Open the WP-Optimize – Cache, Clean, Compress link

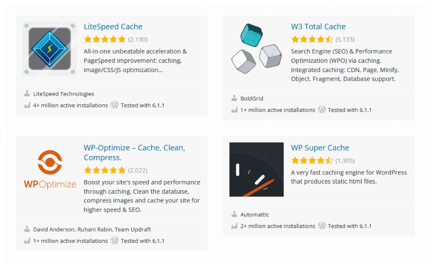[135, 152]
